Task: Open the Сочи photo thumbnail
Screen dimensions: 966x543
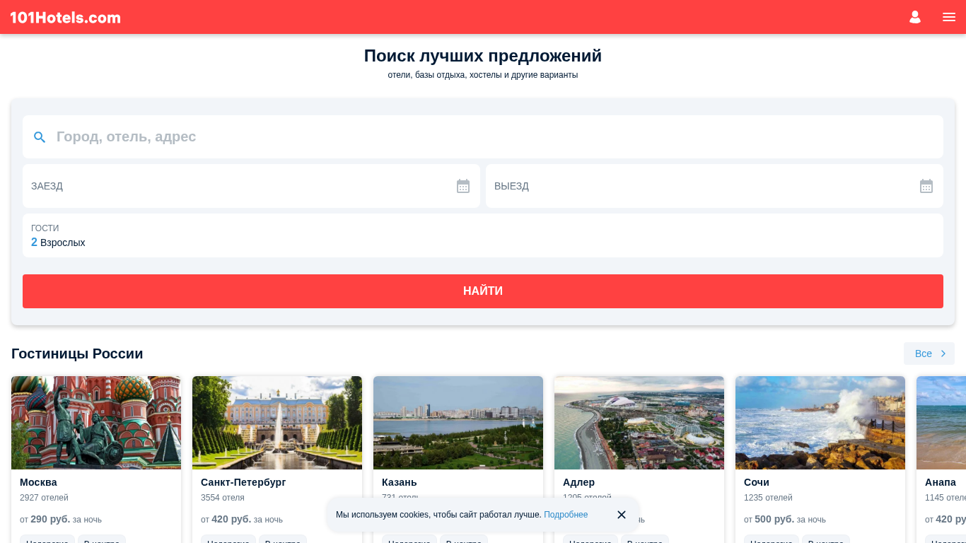Action: coord(820,423)
